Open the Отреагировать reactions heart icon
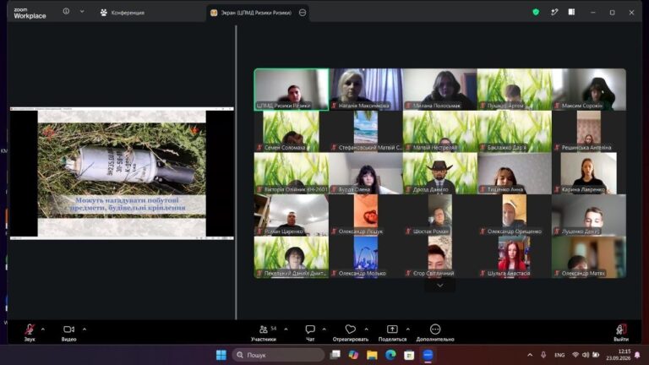Image resolution: width=649 pixels, height=365 pixels. click(350, 330)
